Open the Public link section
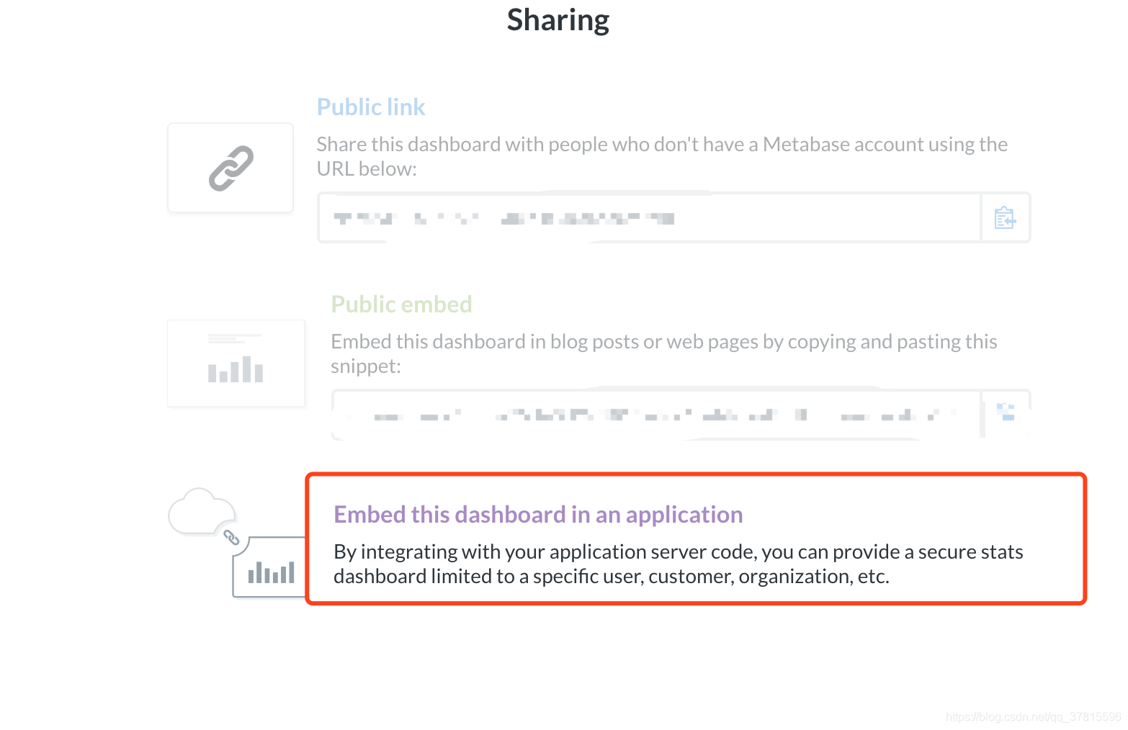 (370, 106)
